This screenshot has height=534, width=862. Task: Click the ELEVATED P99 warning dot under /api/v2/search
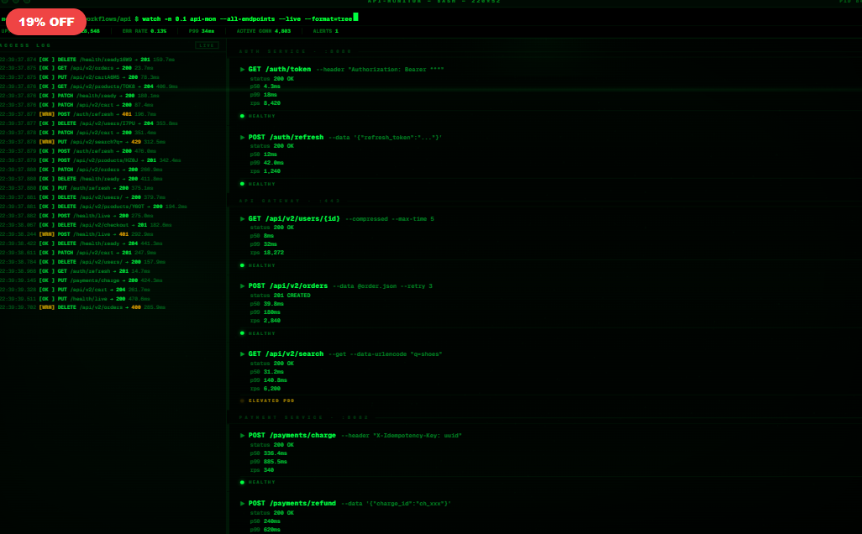point(243,400)
